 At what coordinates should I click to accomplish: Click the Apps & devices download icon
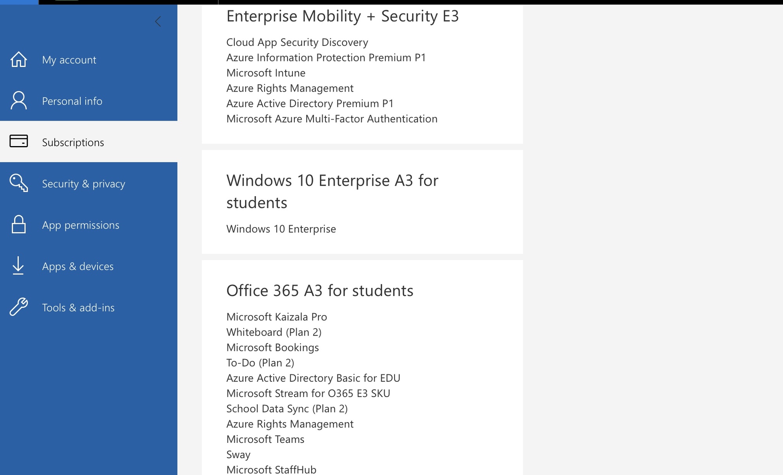point(18,265)
